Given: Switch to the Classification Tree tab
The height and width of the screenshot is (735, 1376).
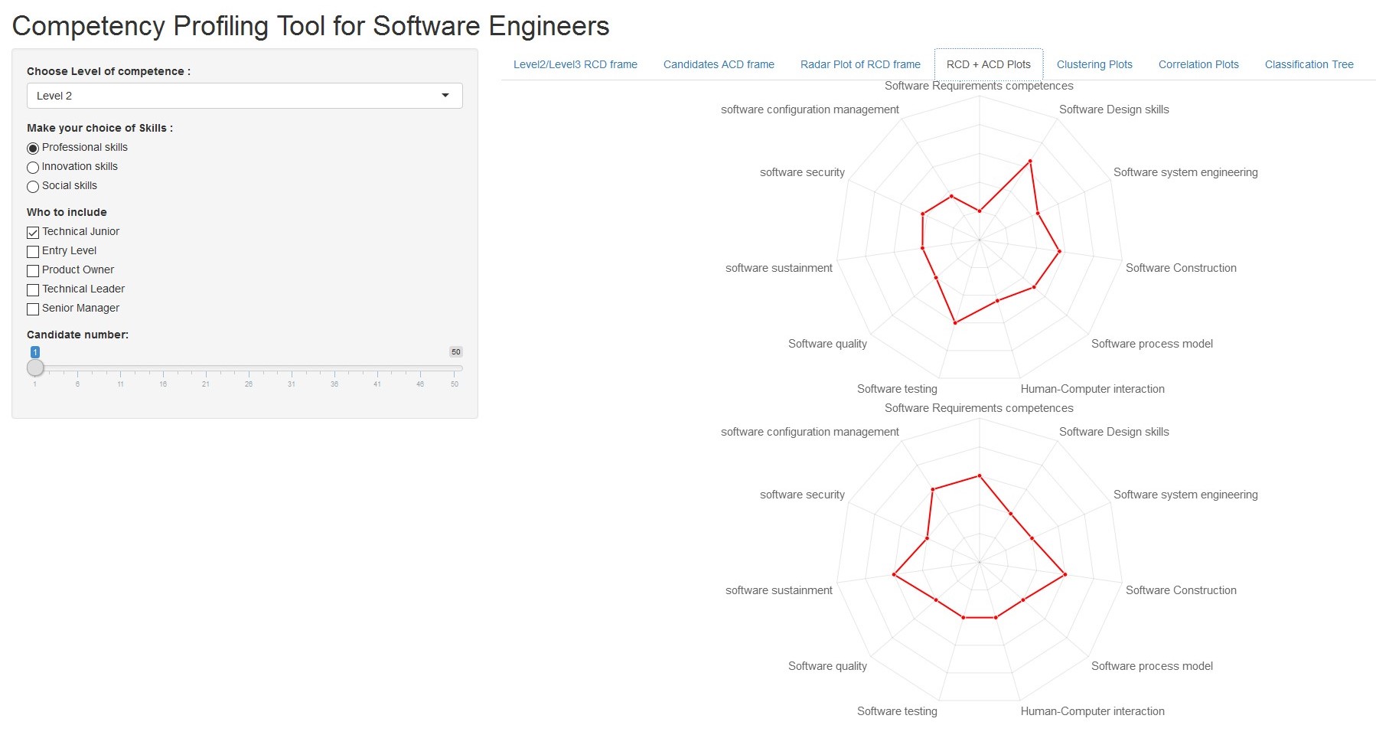Looking at the screenshot, I should tap(1309, 64).
